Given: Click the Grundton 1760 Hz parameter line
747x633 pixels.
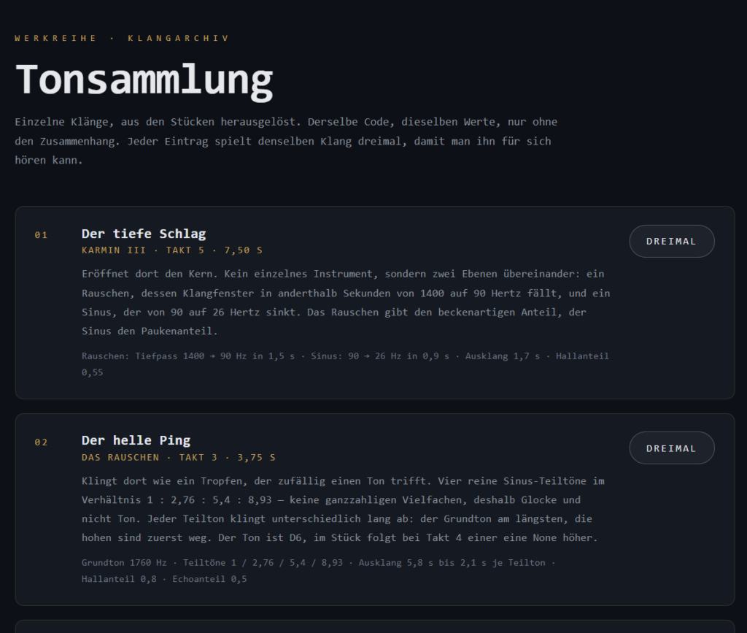Looking at the screenshot, I should pos(318,570).
